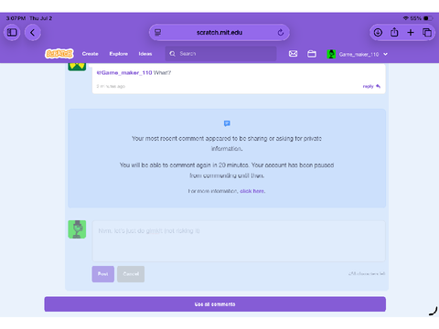The image size is (439, 329).
Task: Open the Ideas menu item
Action: [x=145, y=54]
